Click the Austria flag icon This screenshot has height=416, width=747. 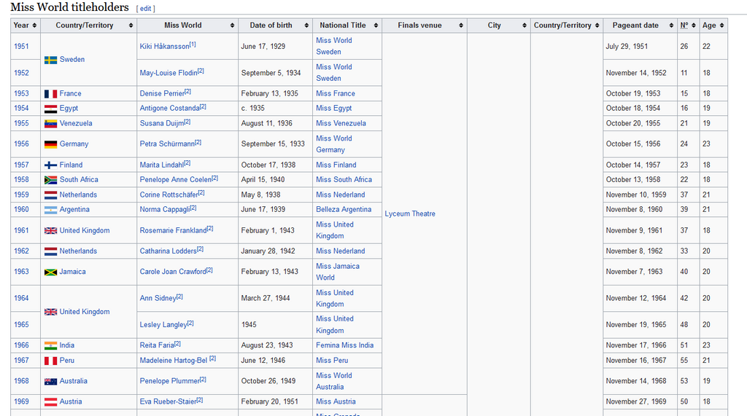click(x=50, y=401)
